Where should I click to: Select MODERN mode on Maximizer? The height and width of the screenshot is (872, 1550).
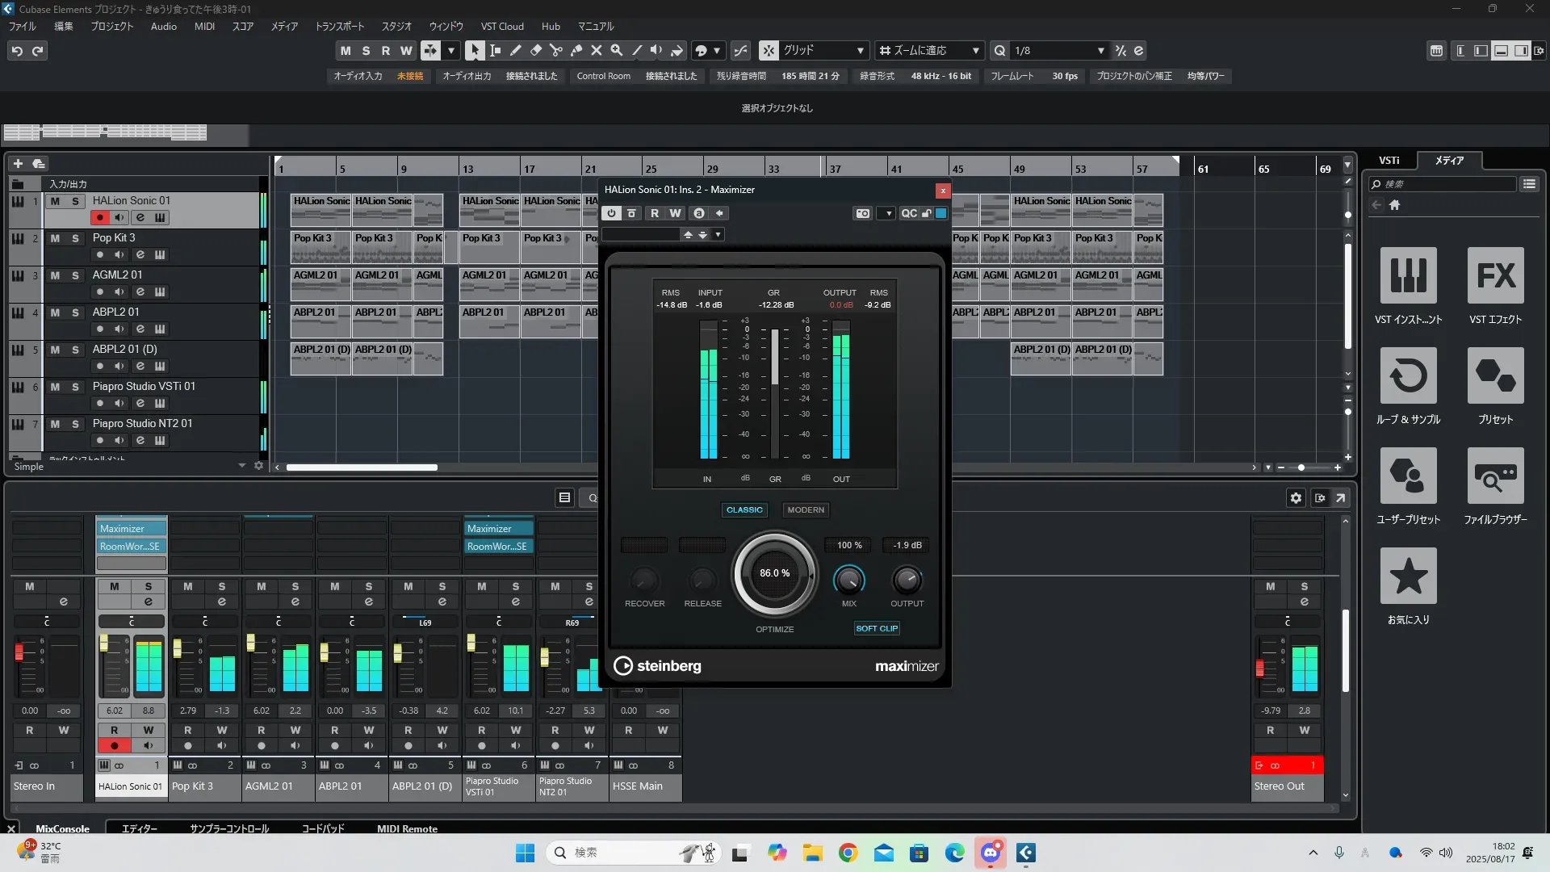coord(805,509)
